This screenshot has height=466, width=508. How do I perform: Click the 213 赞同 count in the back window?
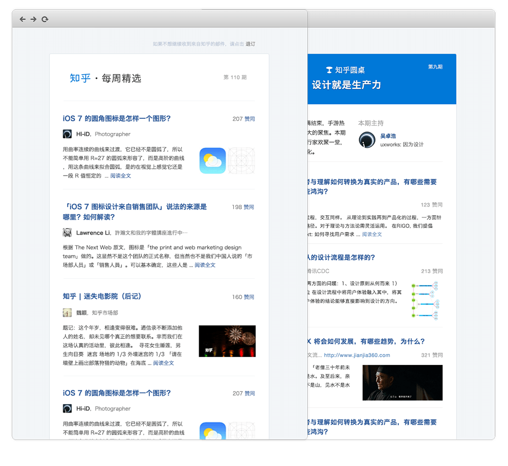pyautogui.click(x=432, y=271)
